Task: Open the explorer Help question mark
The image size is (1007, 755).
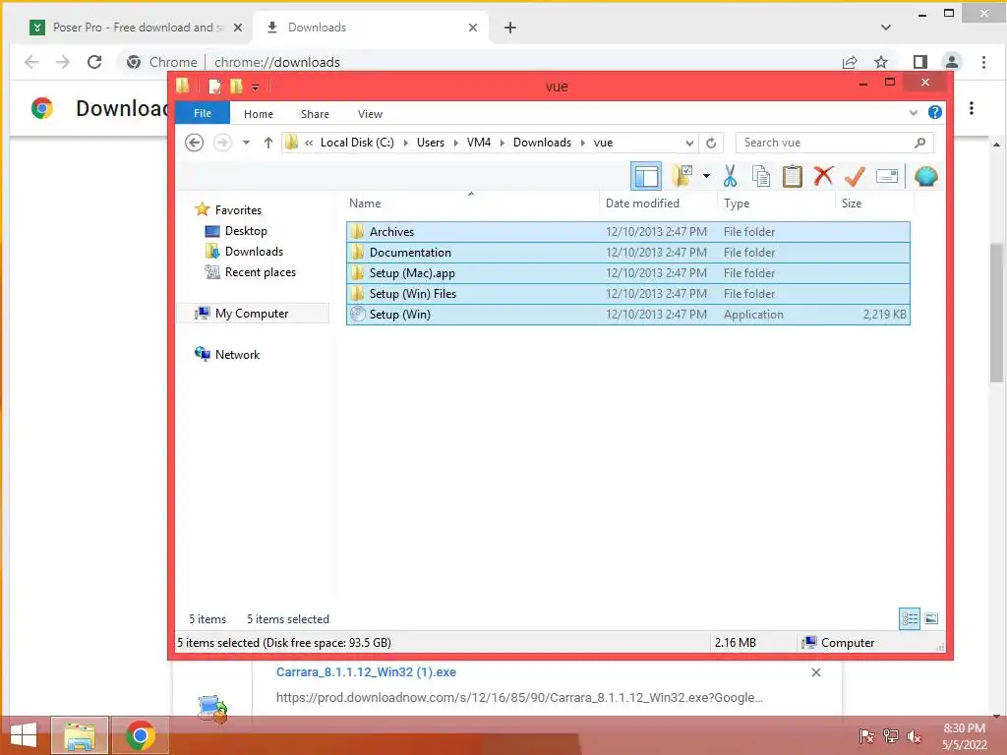Action: (x=935, y=113)
